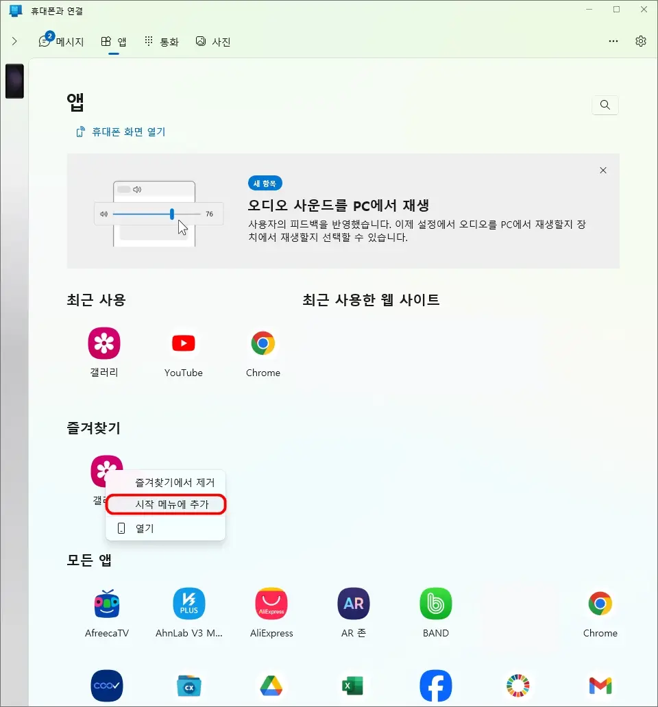Image resolution: width=658 pixels, height=707 pixels.
Task: Open Facebook from 모든 앱
Action: tap(435, 685)
